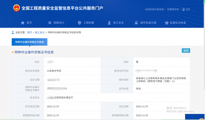Click the portal title 全国工程质量安全监管信息平台公共服务门户
Viewport: 205px width, 120px height.
coord(62,8)
